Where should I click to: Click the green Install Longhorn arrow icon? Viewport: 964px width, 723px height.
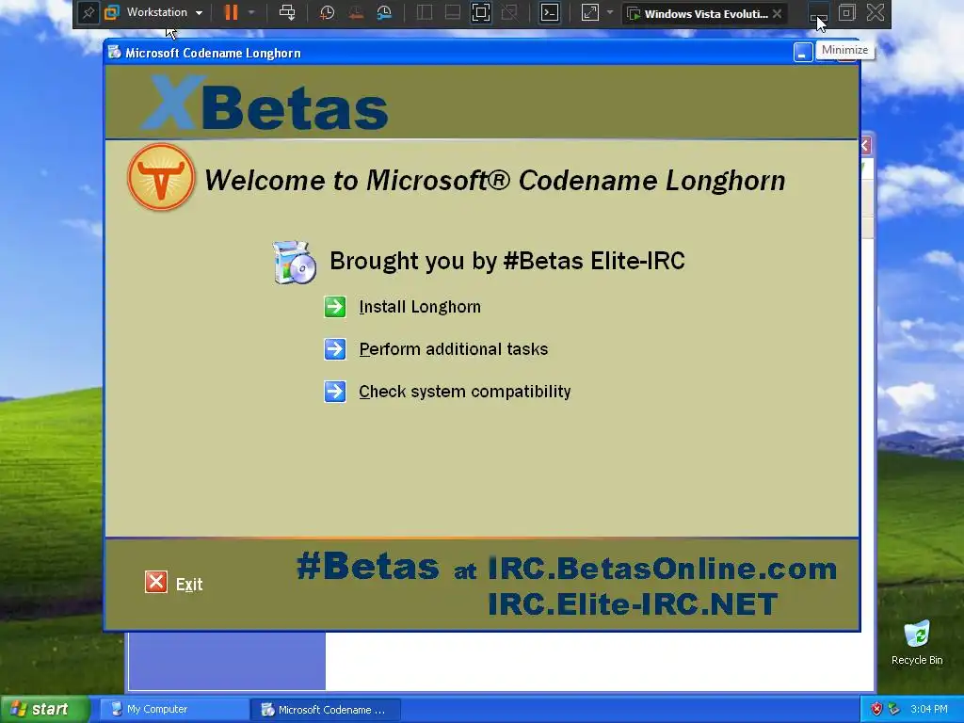(335, 307)
